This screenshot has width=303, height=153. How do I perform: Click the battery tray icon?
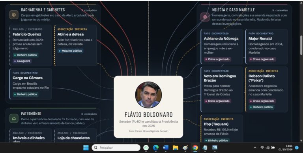(x=273, y=147)
